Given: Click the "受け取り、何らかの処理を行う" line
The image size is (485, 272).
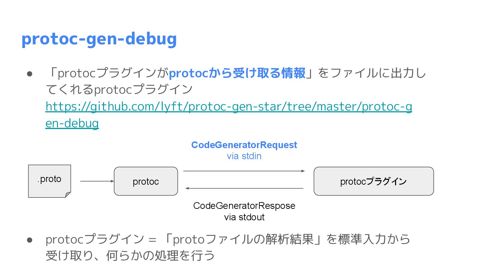Looking at the screenshot, I should pos(130,256).
